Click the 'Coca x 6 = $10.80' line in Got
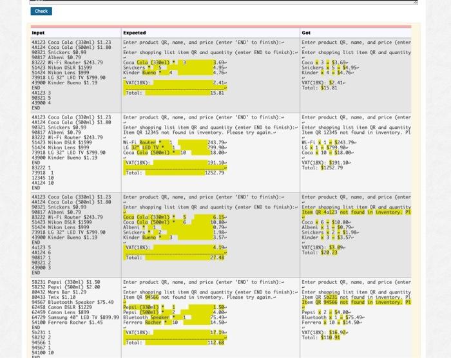 click(x=326, y=222)
